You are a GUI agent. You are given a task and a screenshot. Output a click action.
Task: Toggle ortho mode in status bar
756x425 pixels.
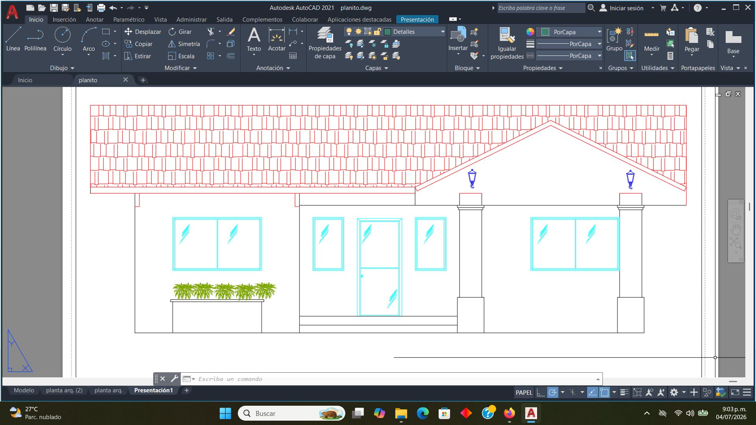[541, 392]
